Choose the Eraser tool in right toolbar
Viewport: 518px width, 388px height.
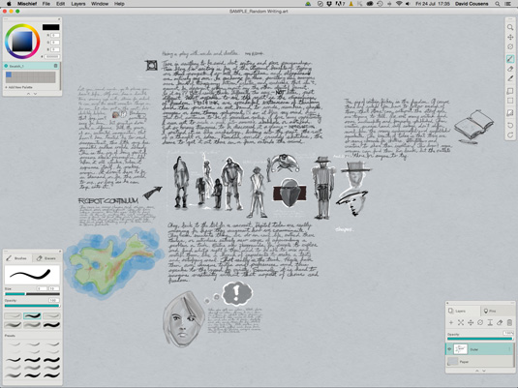(x=510, y=69)
